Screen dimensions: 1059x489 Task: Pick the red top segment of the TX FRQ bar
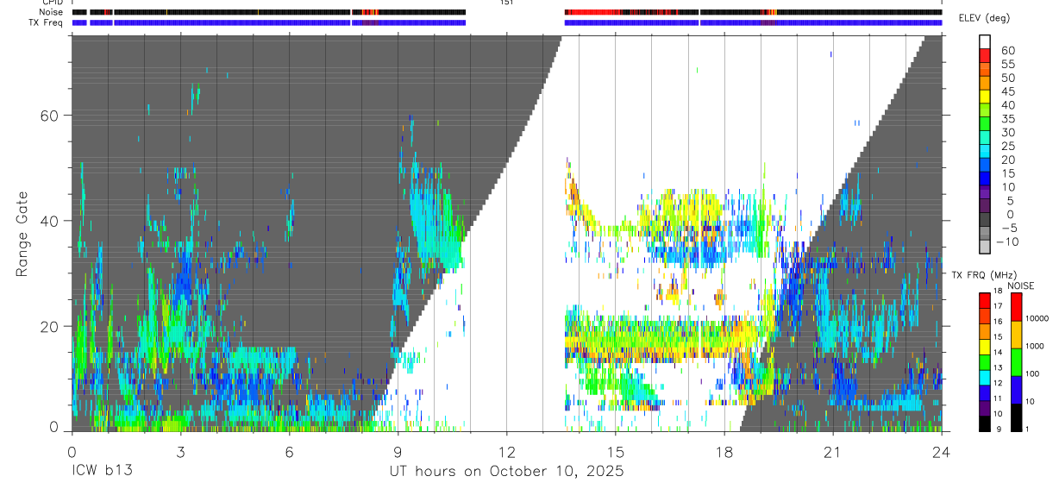pos(985,299)
